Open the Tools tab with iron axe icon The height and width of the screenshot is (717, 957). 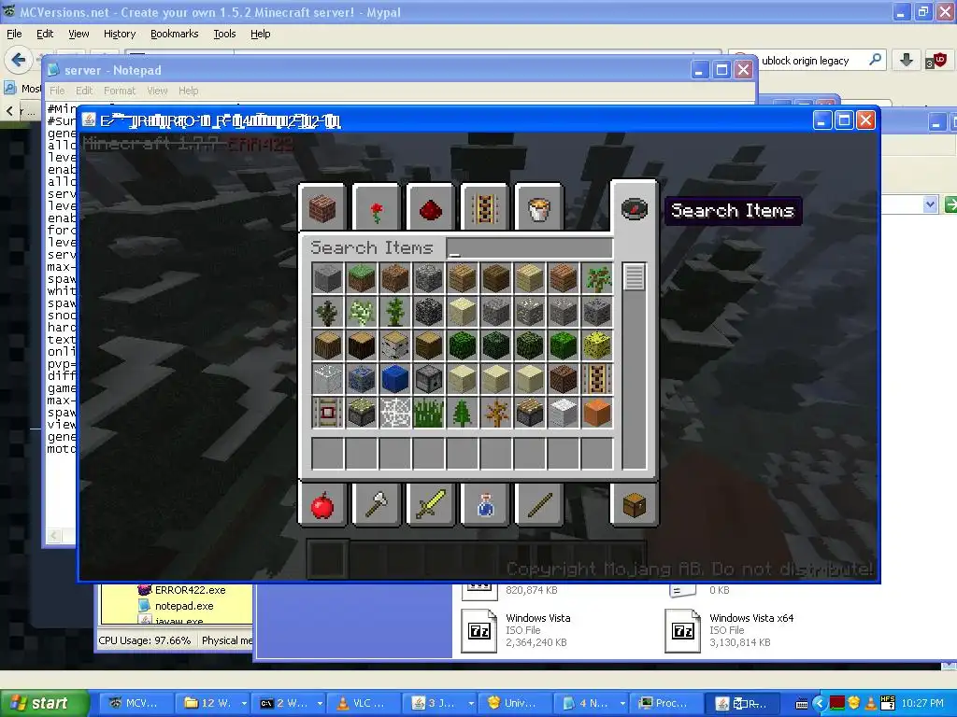[x=377, y=504]
